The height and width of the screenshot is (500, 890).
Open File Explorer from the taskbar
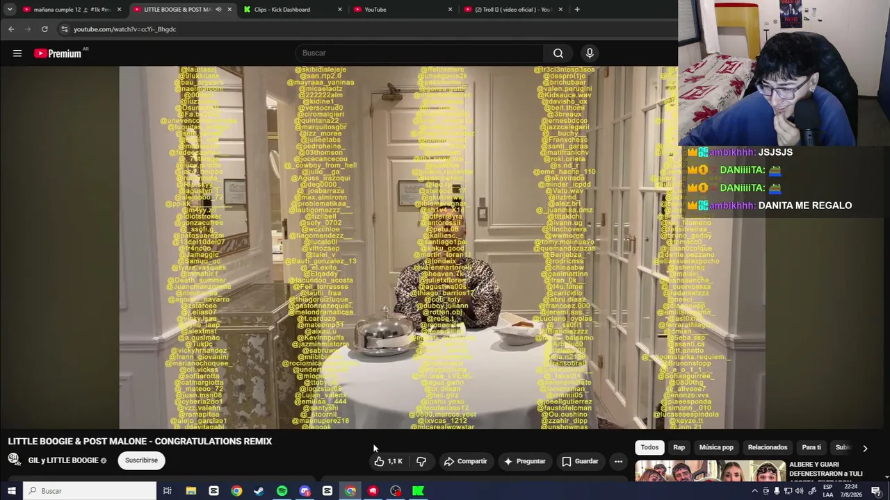tap(191, 491)
